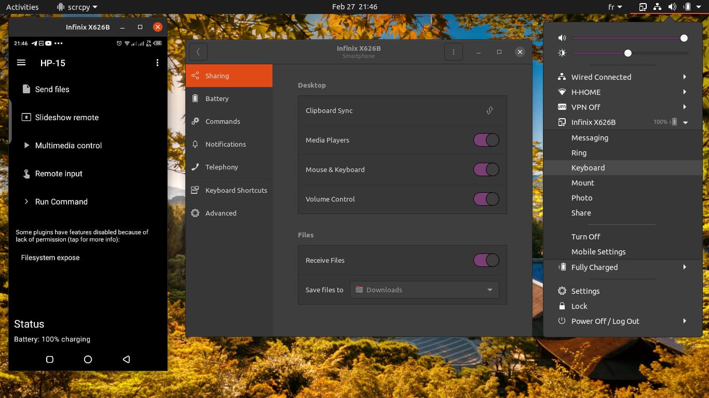This screenshot has width=709, height=398.
Task: Select Keyboard in the device system menu
Action: [x=588, y=168]
